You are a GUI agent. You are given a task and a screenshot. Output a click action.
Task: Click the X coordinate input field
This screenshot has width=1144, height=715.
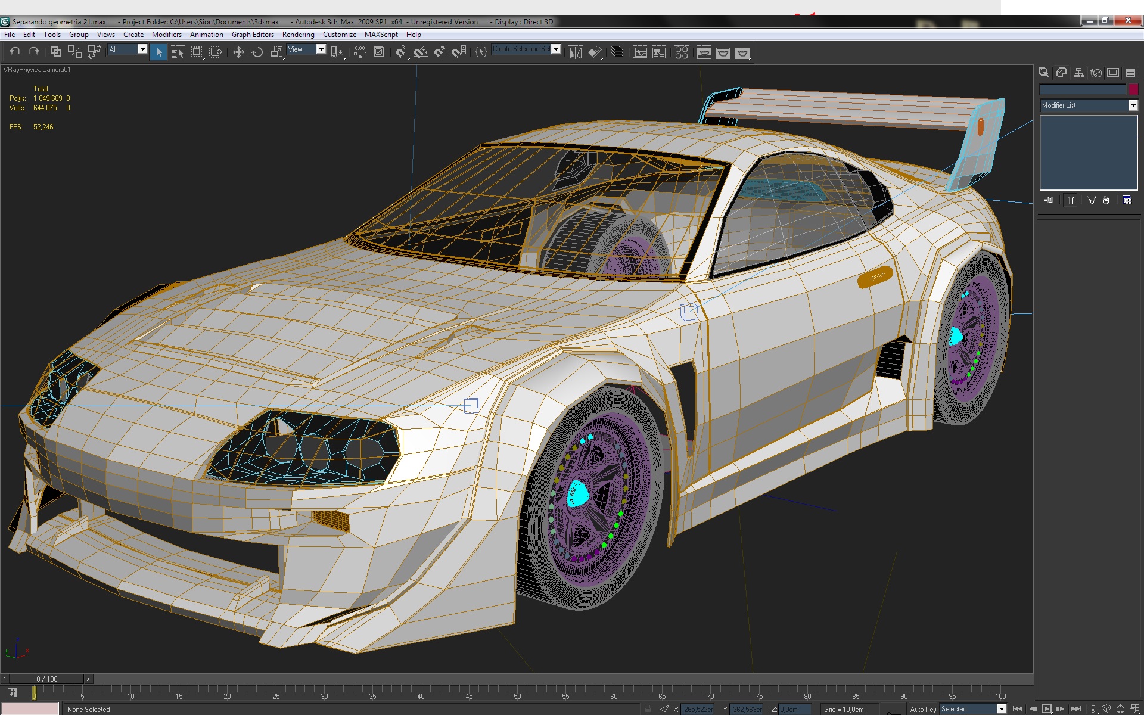697,709
